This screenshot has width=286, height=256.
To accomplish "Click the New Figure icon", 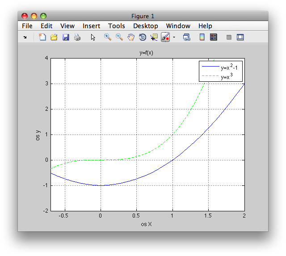I will [42, 37].
